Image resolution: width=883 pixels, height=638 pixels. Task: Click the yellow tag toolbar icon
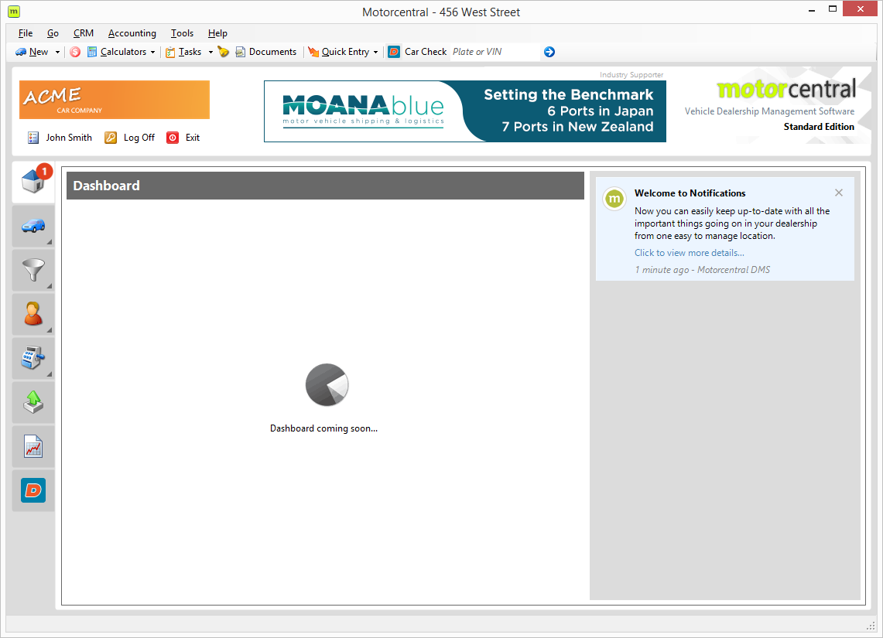[x=224, y=52]
